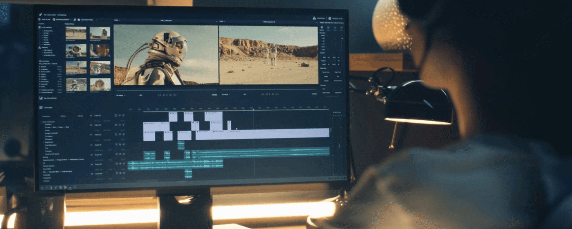
Task: Open the Set range dropdown under left preview
Action: click(120, 95)
